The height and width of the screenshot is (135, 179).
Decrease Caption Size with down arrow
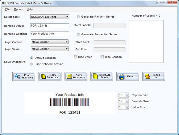coord(127,96)
